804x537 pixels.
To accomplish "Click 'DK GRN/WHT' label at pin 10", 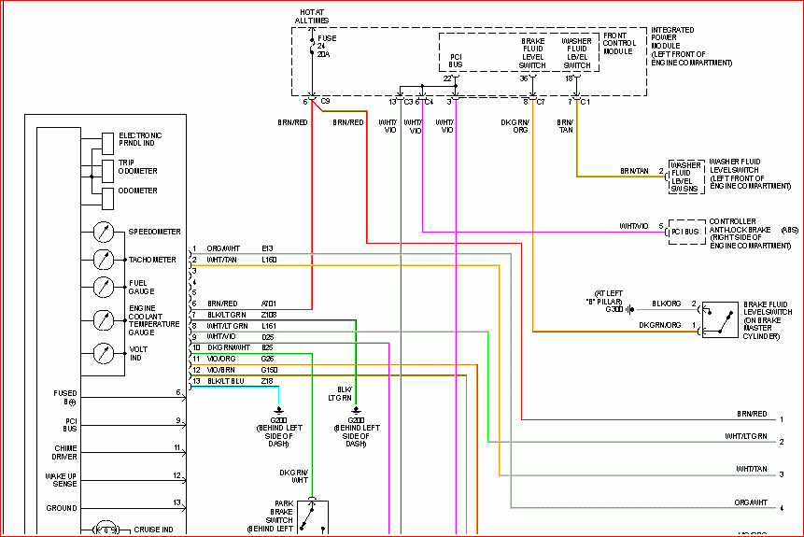I will [x=229, y=347].
